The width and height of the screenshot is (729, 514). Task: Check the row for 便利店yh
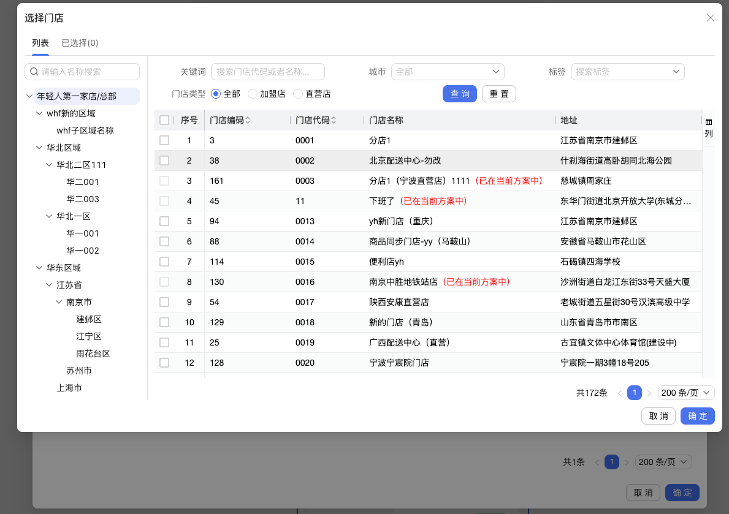click(x=164, y=262)
